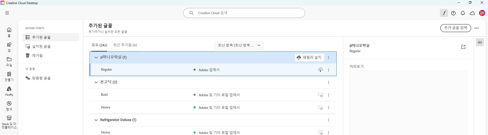Open more options for 끼미니오락실 family
The image size is (488, 135).
tap(329, 57)
